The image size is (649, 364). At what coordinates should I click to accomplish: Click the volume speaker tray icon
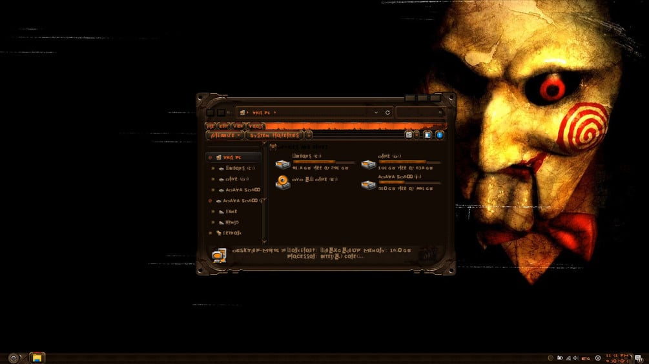(x=576, y=358)
